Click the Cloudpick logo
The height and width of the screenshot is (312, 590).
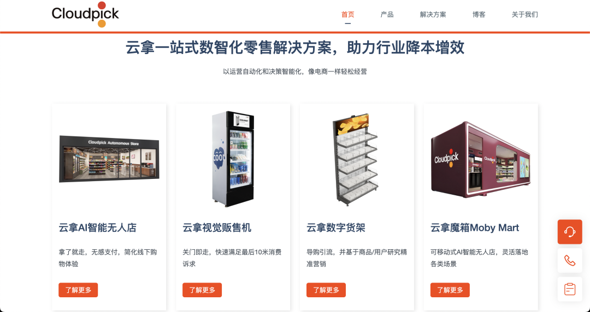point(85,15)
